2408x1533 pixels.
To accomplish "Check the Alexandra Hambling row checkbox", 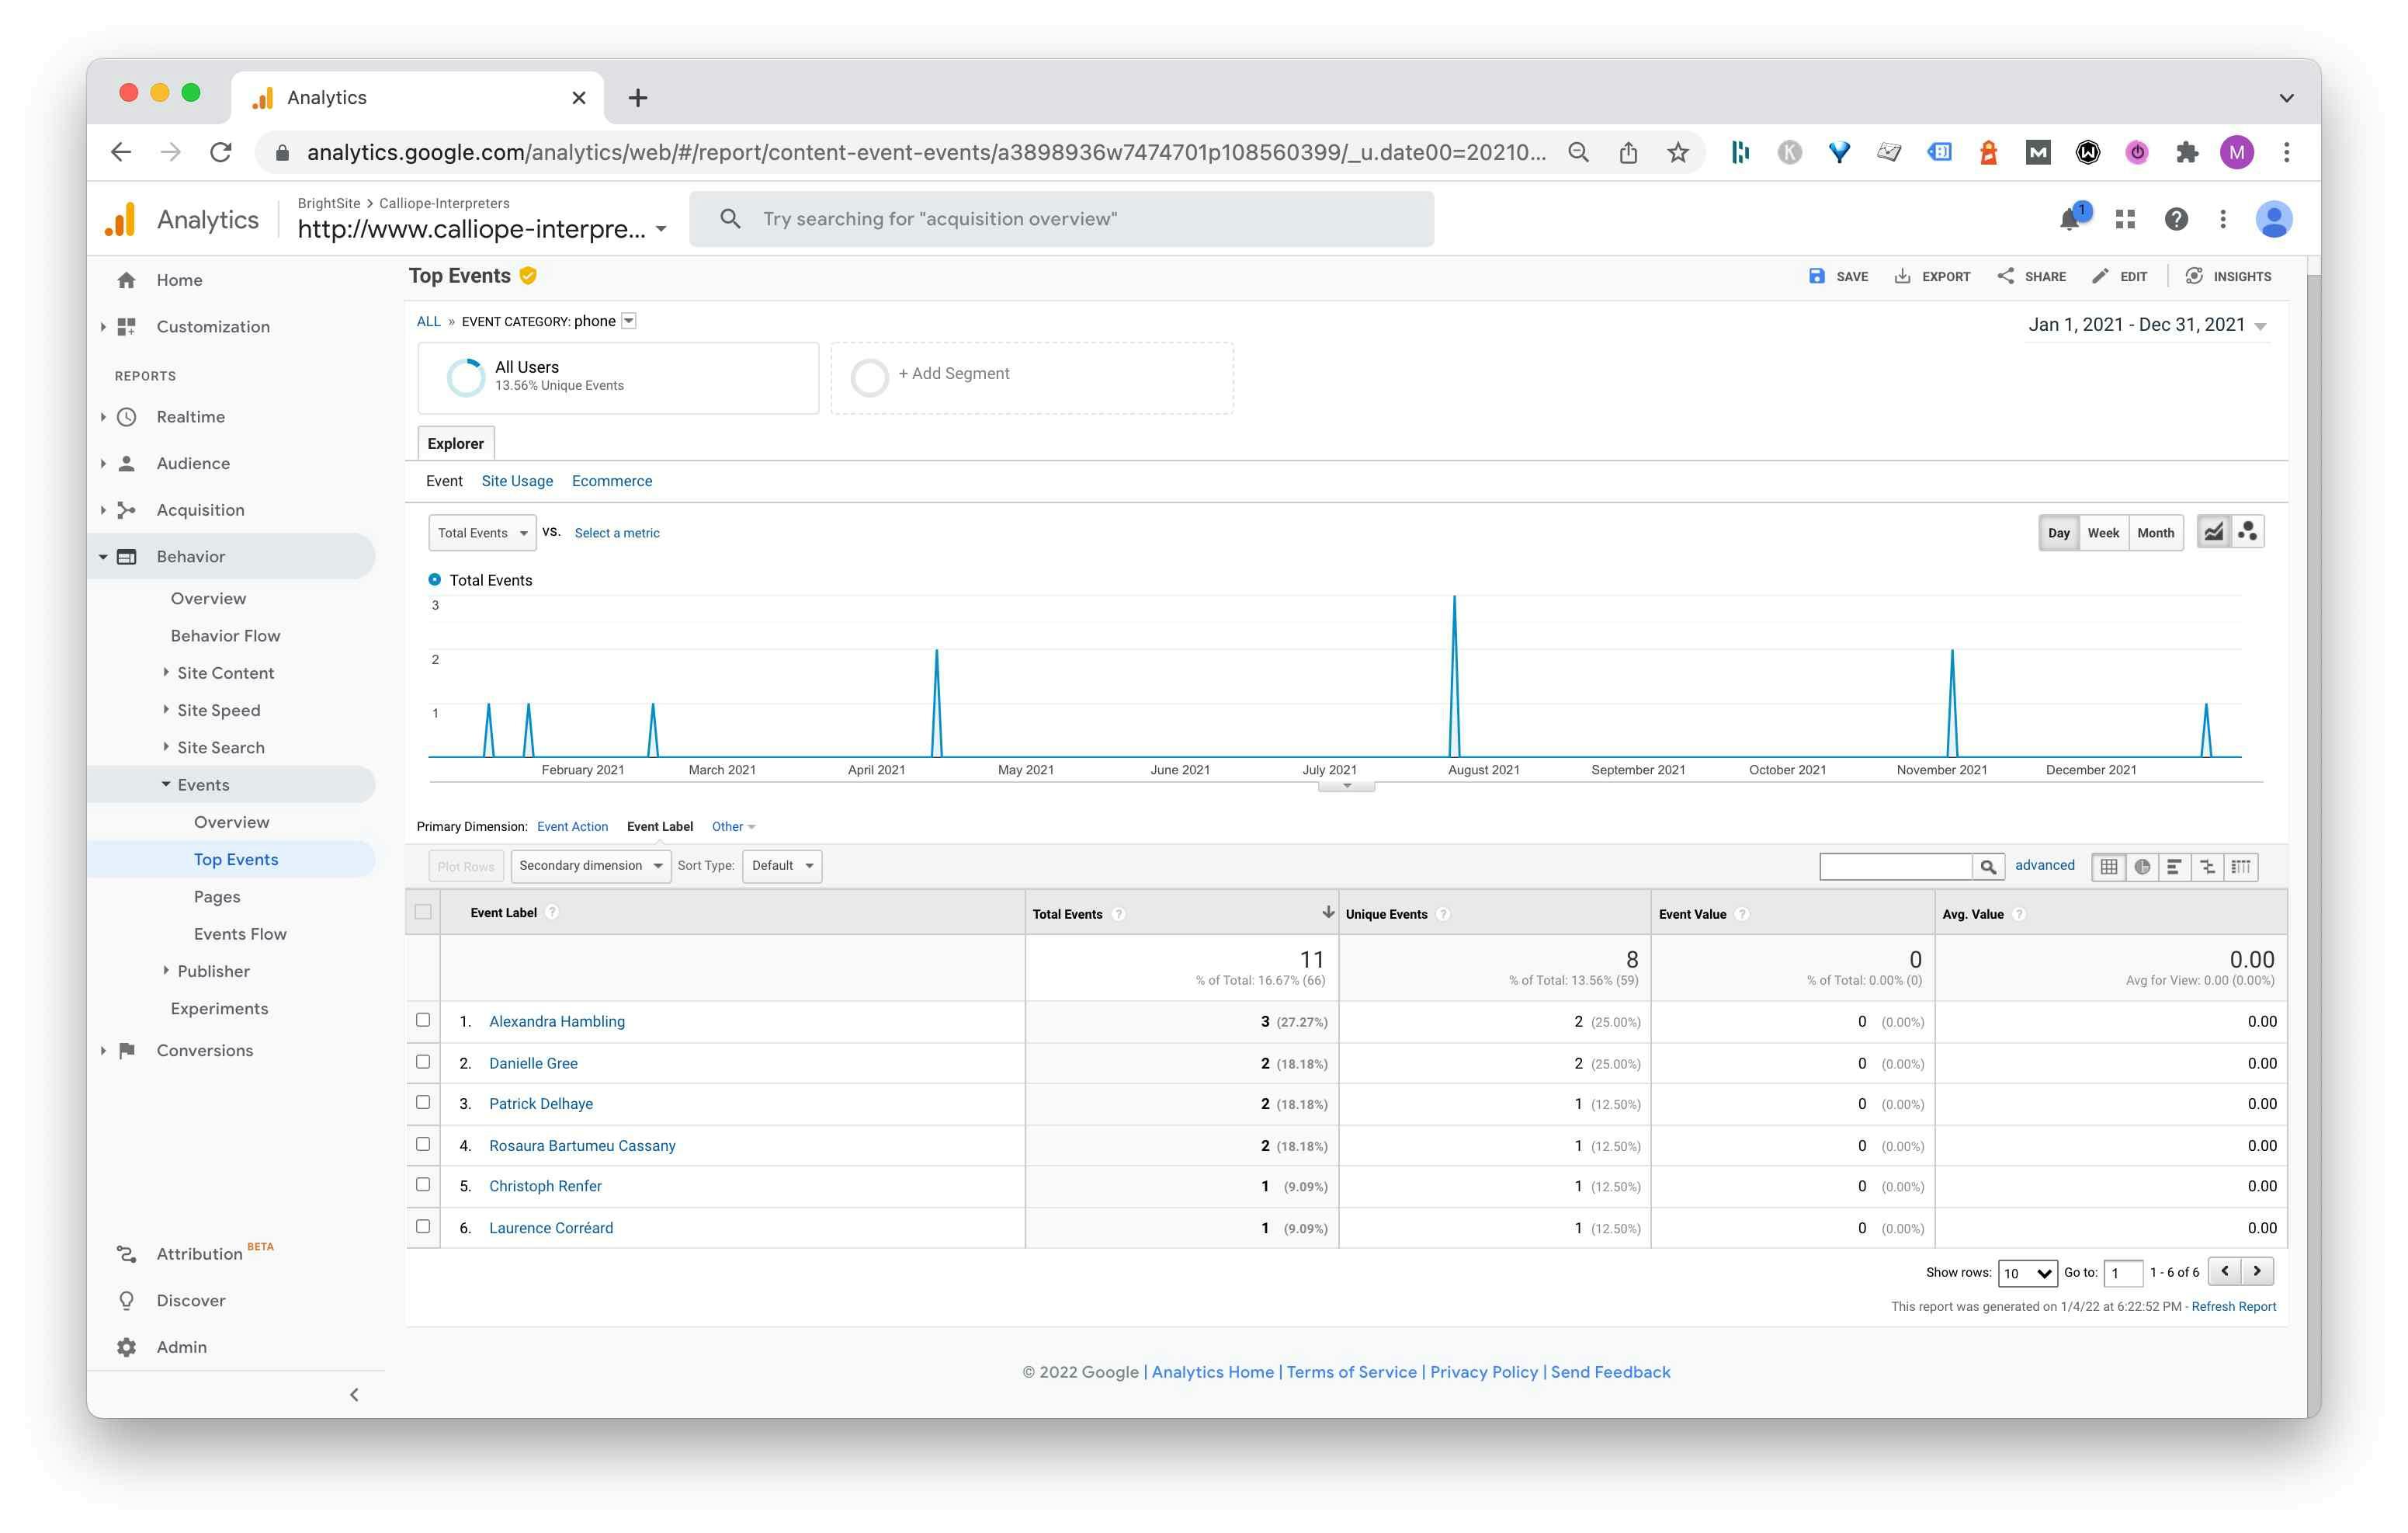I will coord(423,1020).
